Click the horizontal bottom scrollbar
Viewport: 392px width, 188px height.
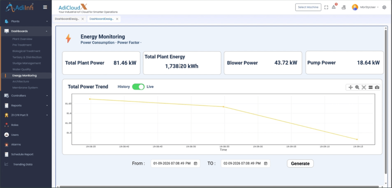pyautogui.click(x=219, y=186)
